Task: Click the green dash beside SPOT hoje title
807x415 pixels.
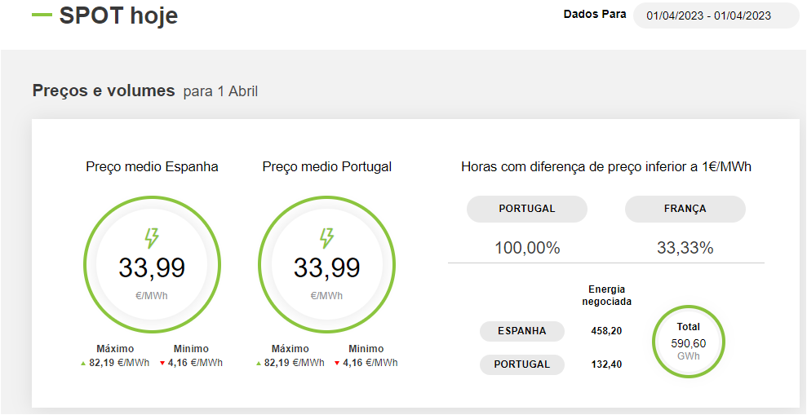Action: [x=42, y=15]
